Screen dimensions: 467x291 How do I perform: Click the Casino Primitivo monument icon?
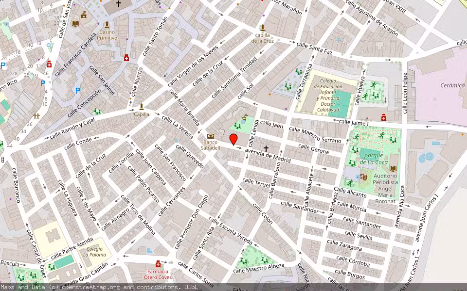point(107,25)
